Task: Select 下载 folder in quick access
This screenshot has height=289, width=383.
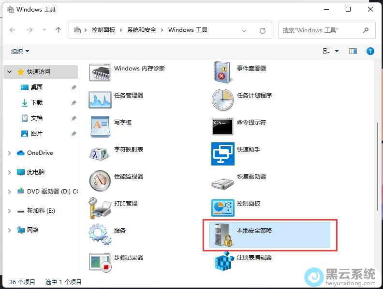Action: tap(37, 103)
